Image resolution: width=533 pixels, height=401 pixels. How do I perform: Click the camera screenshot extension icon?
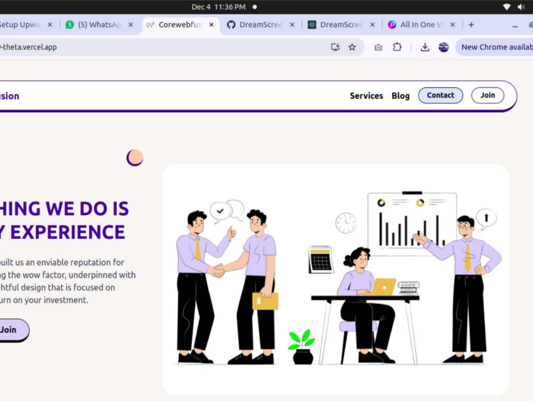click(x=378, y=48)
